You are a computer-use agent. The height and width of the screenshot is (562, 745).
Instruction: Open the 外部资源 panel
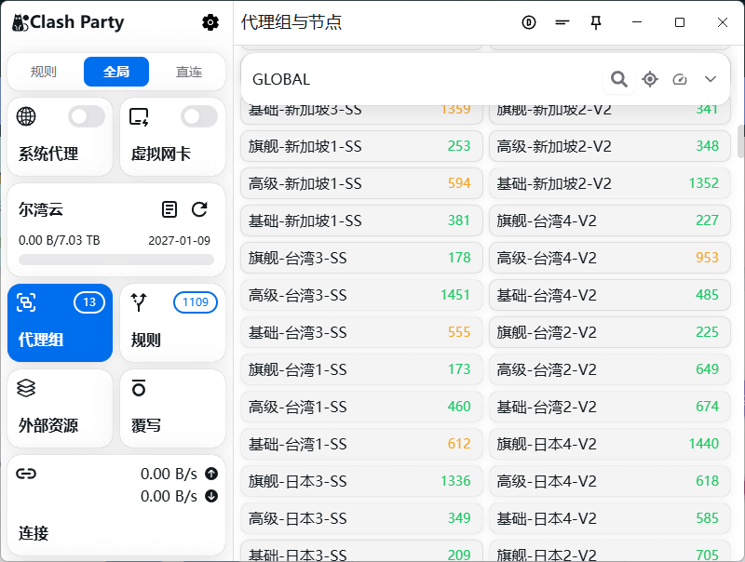(x=60, y=408)
